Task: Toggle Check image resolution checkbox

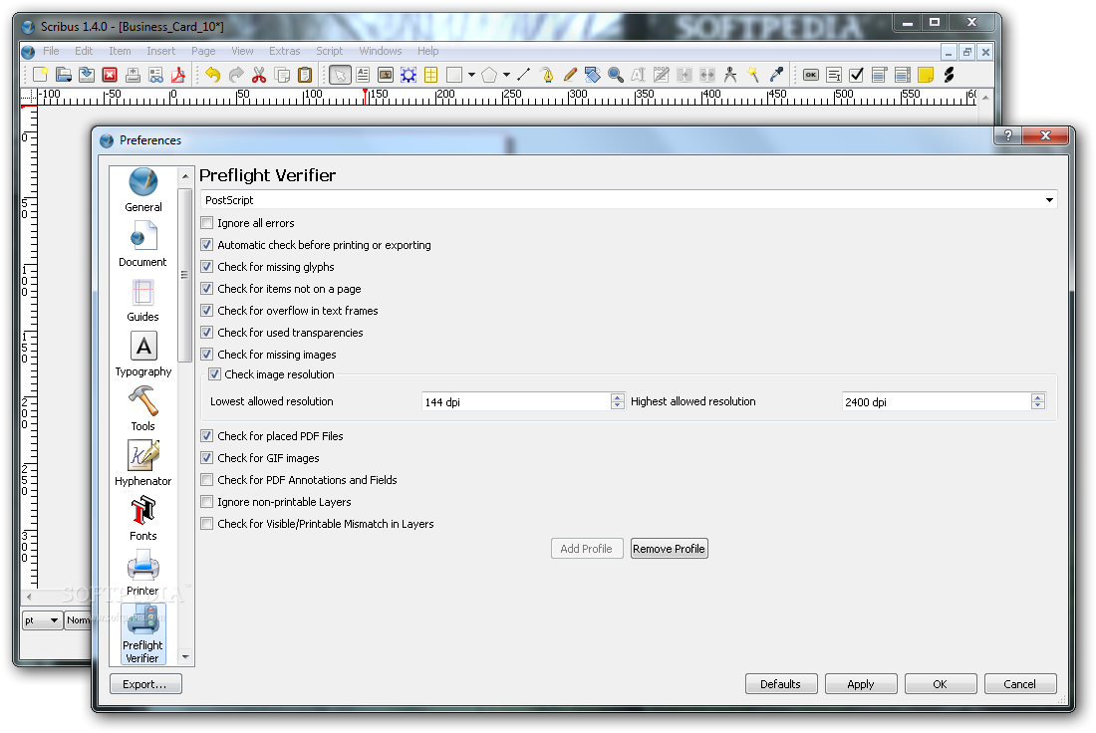Action: point(214,373)
